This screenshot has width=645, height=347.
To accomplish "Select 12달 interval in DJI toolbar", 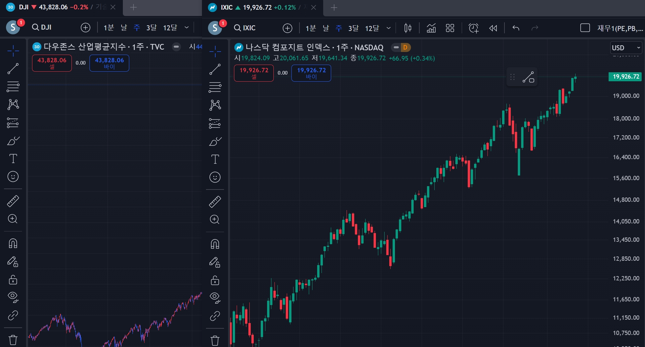I will click(170, 27).
